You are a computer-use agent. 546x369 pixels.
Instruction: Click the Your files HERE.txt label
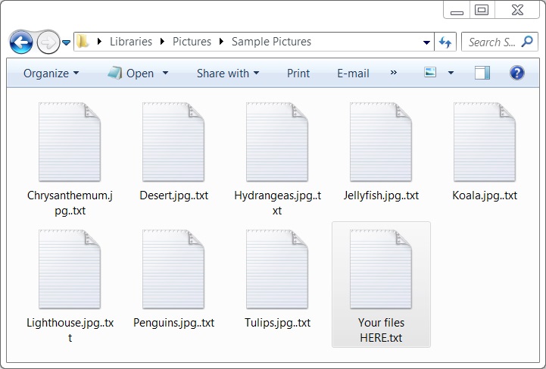click(x=381, y=330)
